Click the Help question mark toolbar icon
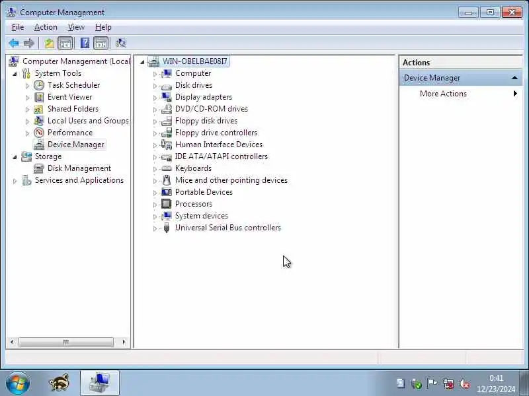This screenshot has height=396, width=529. pos(85,43)
